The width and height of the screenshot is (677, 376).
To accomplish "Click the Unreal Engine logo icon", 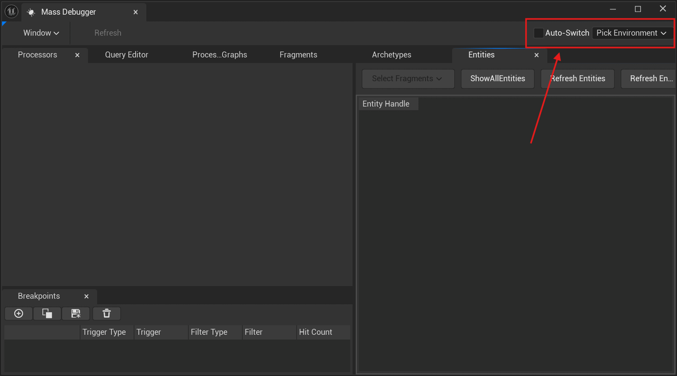I will pos(11,11).
